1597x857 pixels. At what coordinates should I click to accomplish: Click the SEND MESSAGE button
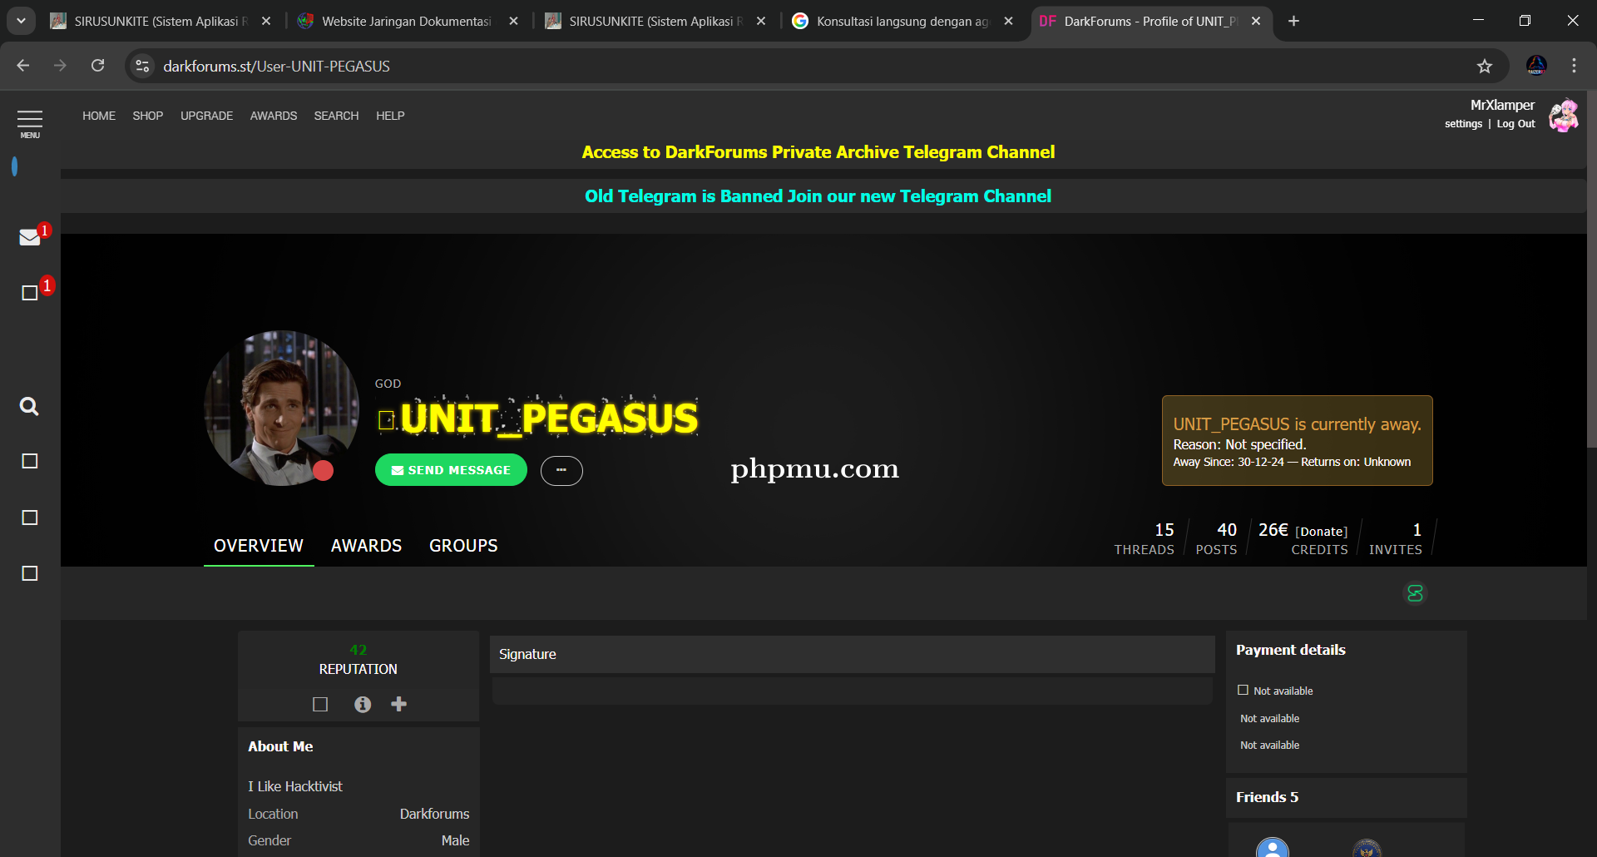coord(451,470)
